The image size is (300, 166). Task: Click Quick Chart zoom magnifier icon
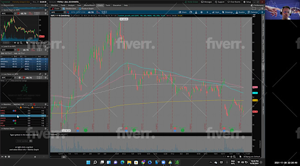coord(21,43)
